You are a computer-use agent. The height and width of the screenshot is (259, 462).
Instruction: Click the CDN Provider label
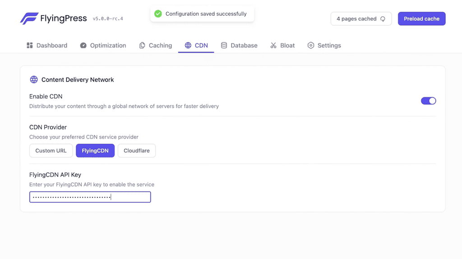tap(48, 127)
